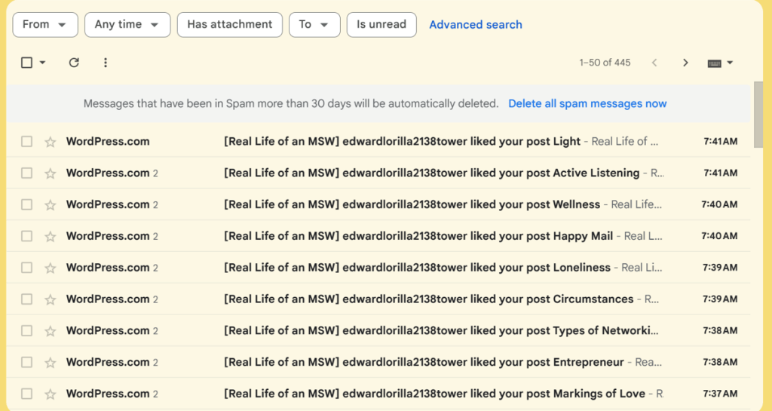Select the 'Happy Mail' email checkbox
The height and width of the screenshot is (411, 772).
27,236
